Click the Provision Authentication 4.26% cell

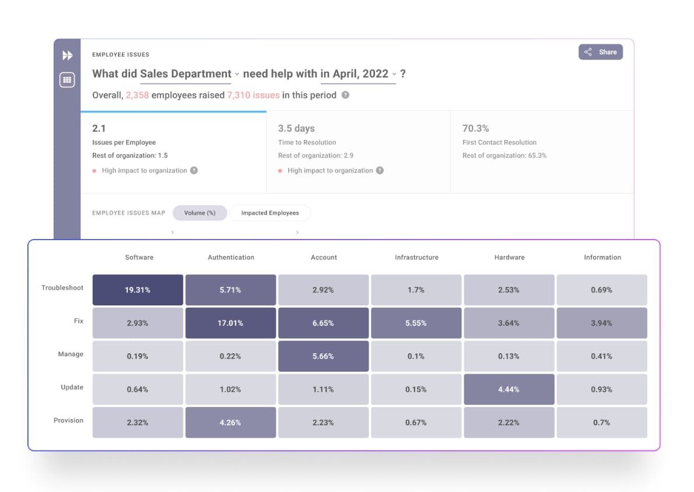point(230,423)
